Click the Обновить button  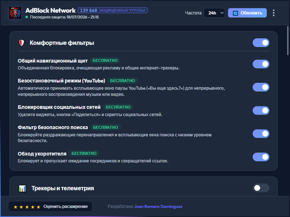[247, 13]
